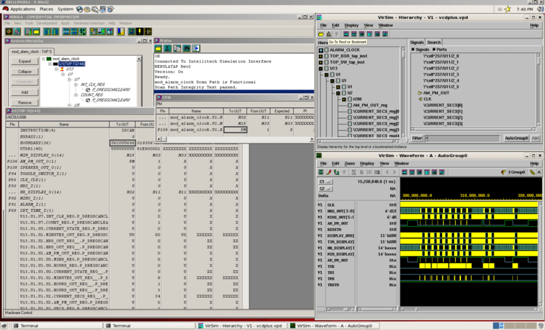Open Hardware Interface menu in Nebula

click(x=89, y=23)
